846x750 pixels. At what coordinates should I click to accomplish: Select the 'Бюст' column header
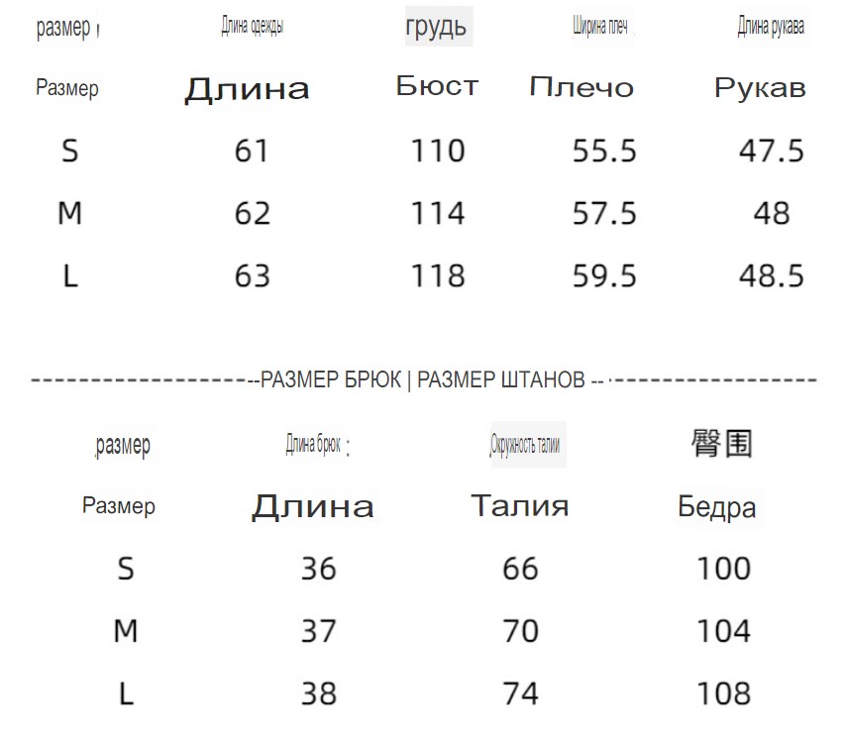click(x=438, y=86)
